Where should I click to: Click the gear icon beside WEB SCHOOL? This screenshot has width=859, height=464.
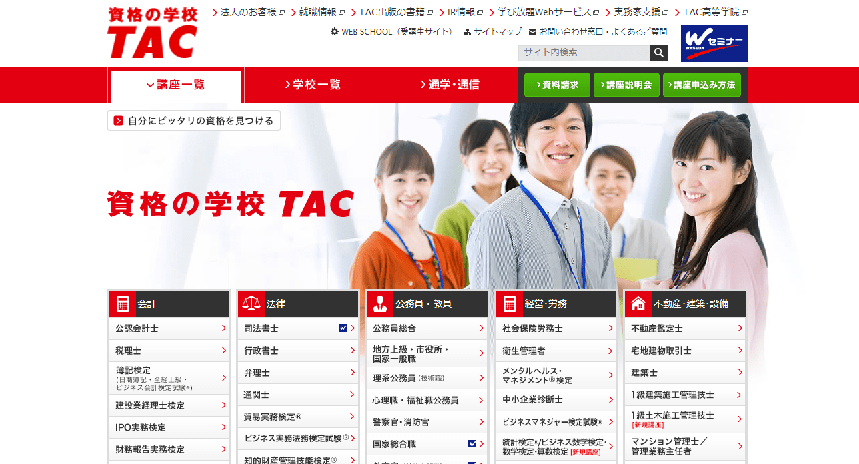[333, 31]
